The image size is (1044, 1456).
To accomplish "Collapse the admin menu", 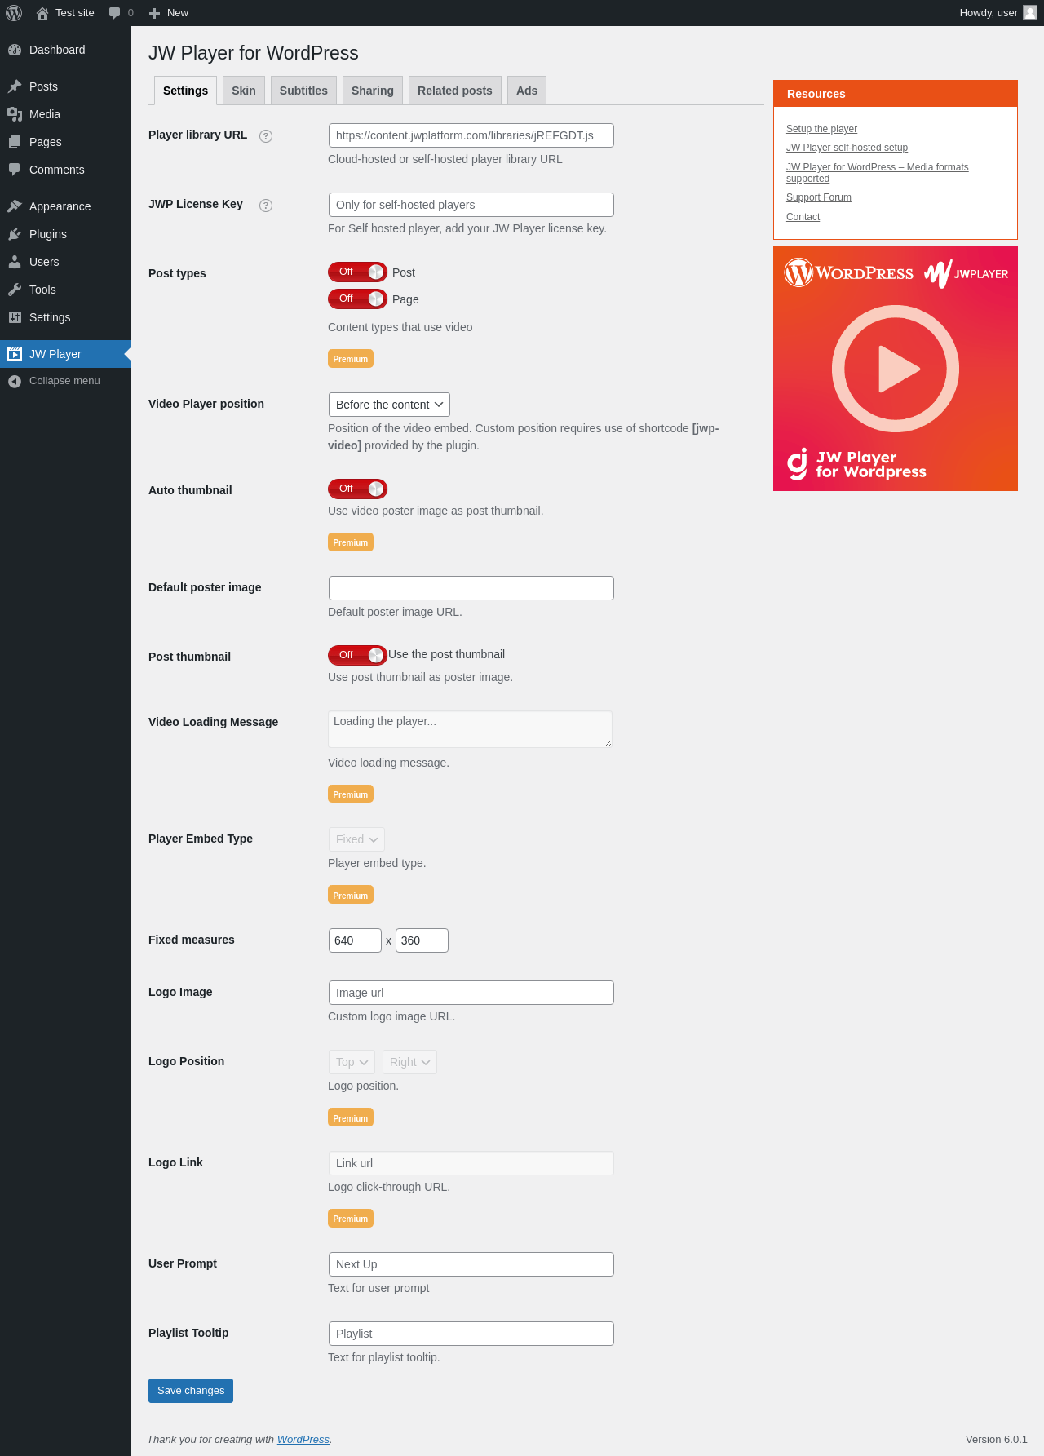I will pos(65,381).
